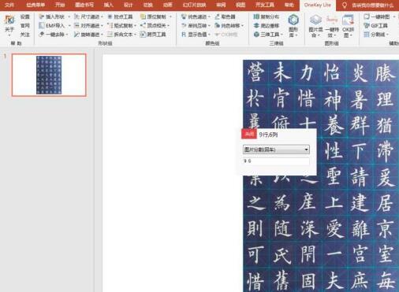Image resolution: width=399 pixels, height=292 pixels.
Task: Open 尺寸递进 (size progression) tool
Action: click(87, 17)
